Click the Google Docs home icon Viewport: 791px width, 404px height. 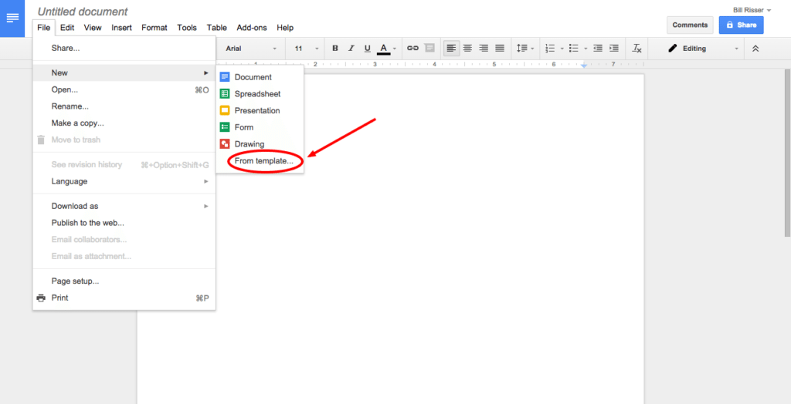tap(12, 18)
